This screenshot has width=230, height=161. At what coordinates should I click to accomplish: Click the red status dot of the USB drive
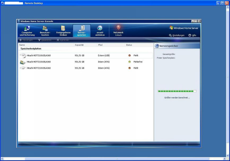(x=129, y=56)
